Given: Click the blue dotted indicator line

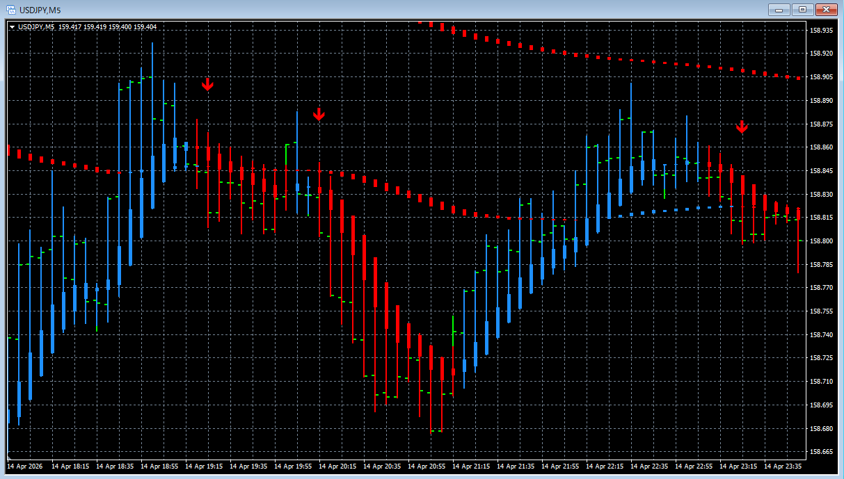Looking at the screenshot, I should [x=675, y=210].
